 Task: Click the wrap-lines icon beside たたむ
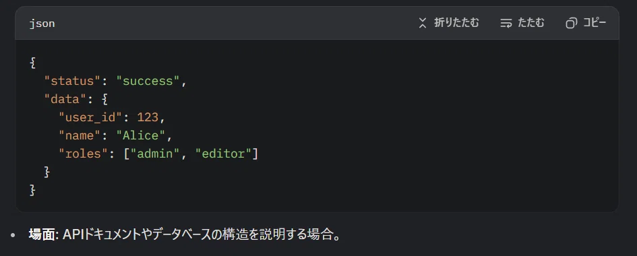[x=506, y=23]
